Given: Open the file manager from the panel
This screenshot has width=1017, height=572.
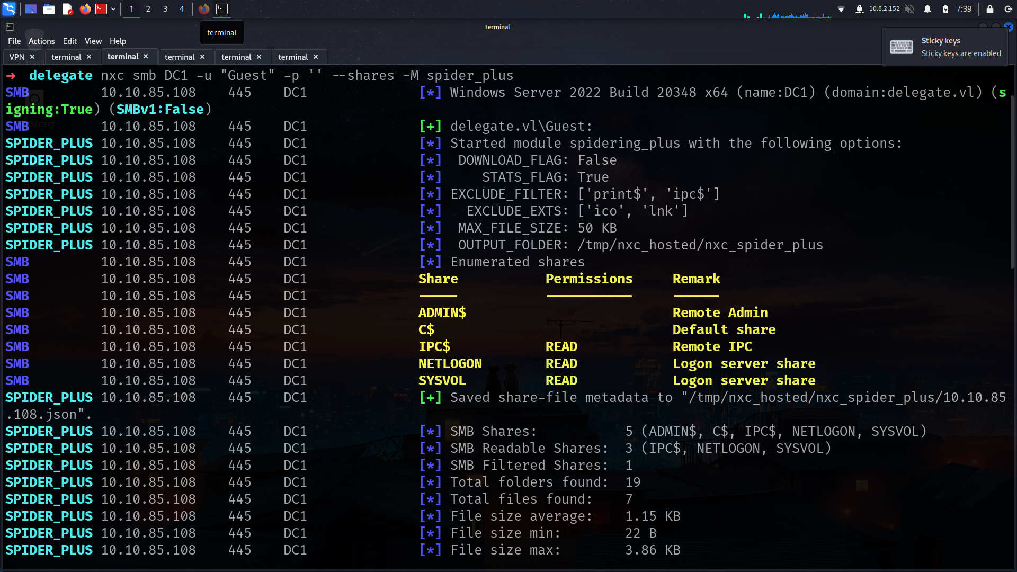Looking at the screenshot, I should (x=49, y=9).
